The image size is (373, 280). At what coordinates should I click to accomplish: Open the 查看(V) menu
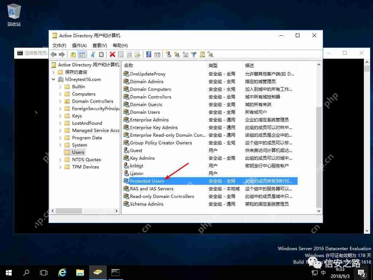100,45
